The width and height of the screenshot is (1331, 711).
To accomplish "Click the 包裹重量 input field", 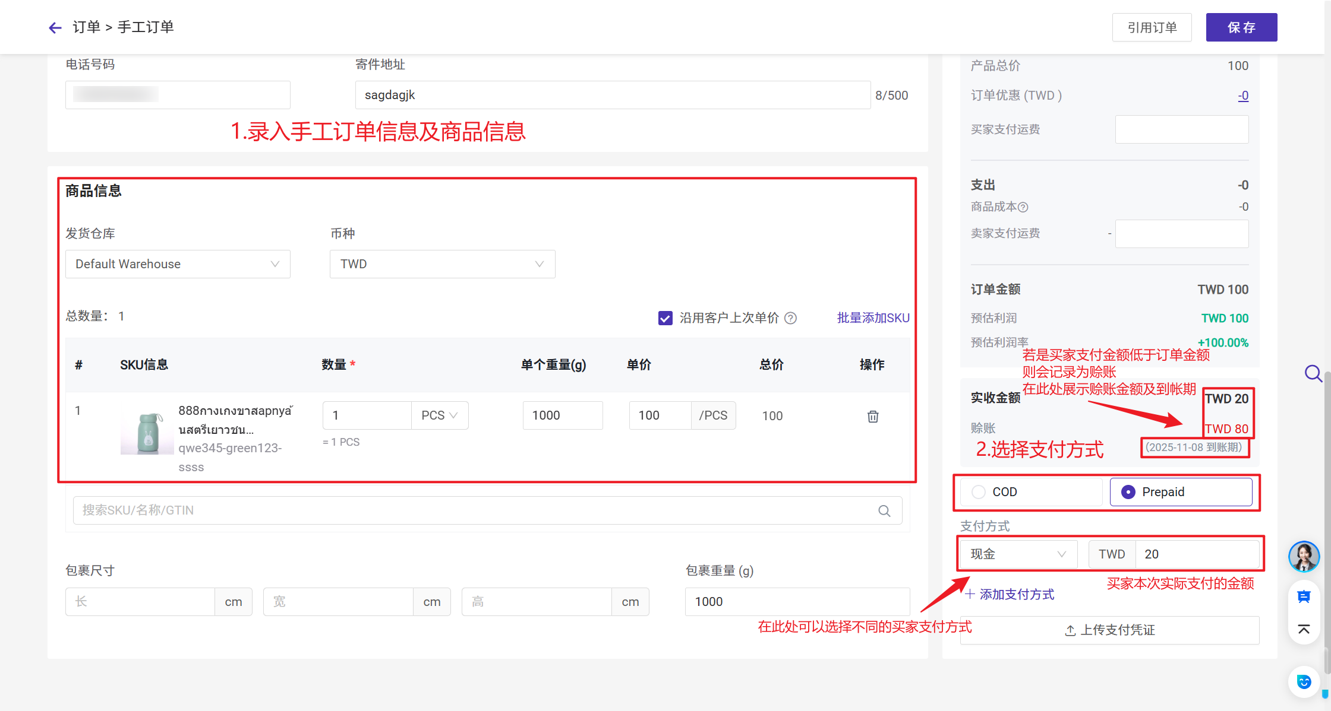I will pos(797,602).
